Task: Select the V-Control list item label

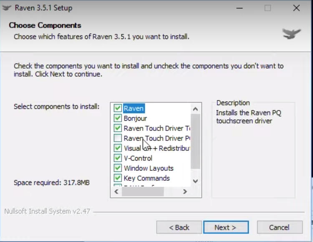Action: point(138,158)
